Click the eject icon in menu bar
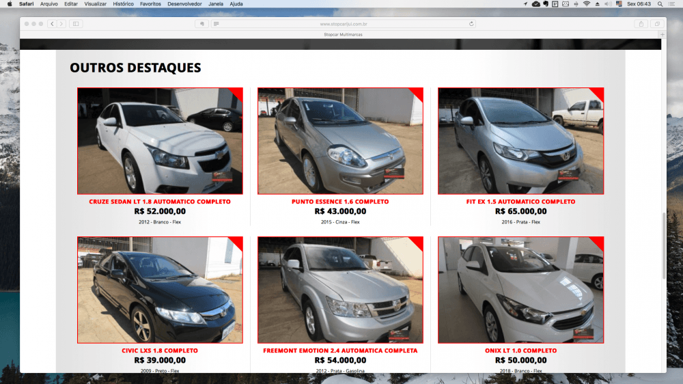 pyautogui.click(x=597, y=4)
